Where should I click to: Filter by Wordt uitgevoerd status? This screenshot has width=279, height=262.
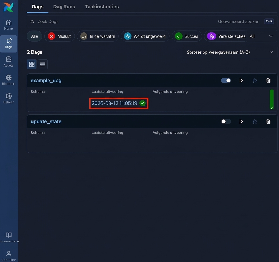(x=145, y=36)
